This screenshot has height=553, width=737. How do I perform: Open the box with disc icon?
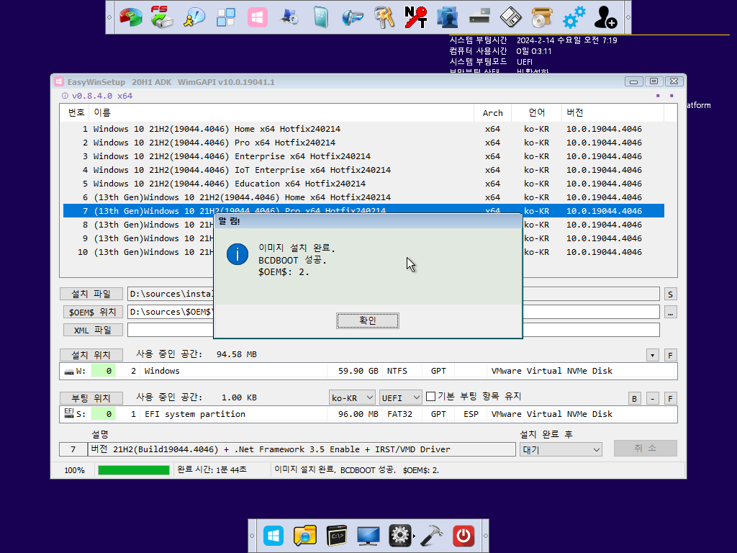[542, 17]
